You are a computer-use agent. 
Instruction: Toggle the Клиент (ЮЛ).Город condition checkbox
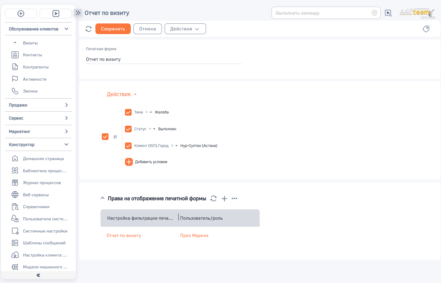[128, 146]
